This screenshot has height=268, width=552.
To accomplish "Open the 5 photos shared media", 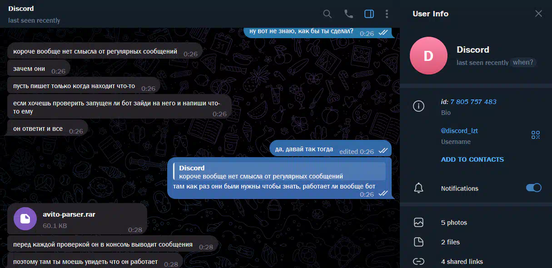I will pos(454,223).
